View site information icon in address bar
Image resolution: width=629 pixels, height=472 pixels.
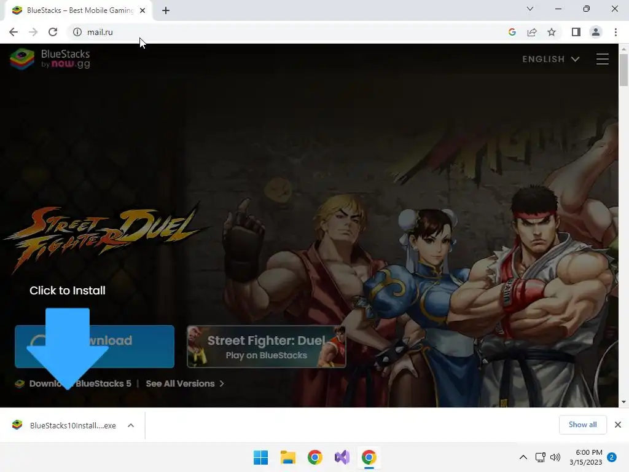tap(77, 32)
